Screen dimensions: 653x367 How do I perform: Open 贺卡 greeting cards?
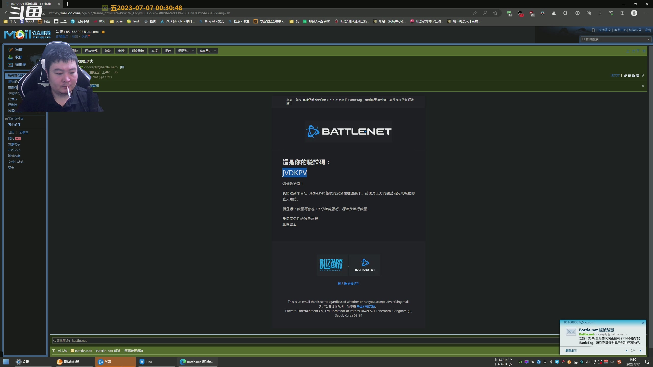11,168
